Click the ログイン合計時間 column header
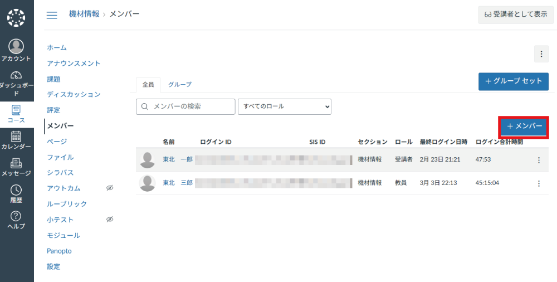 tap(499, 142)
